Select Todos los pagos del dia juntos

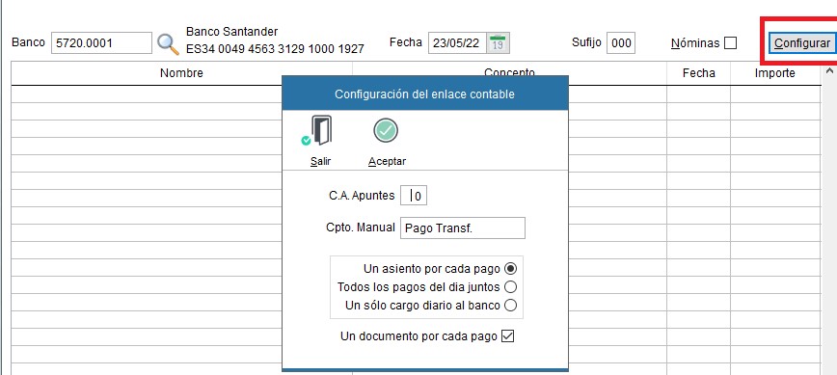click(x=511, y=287)
